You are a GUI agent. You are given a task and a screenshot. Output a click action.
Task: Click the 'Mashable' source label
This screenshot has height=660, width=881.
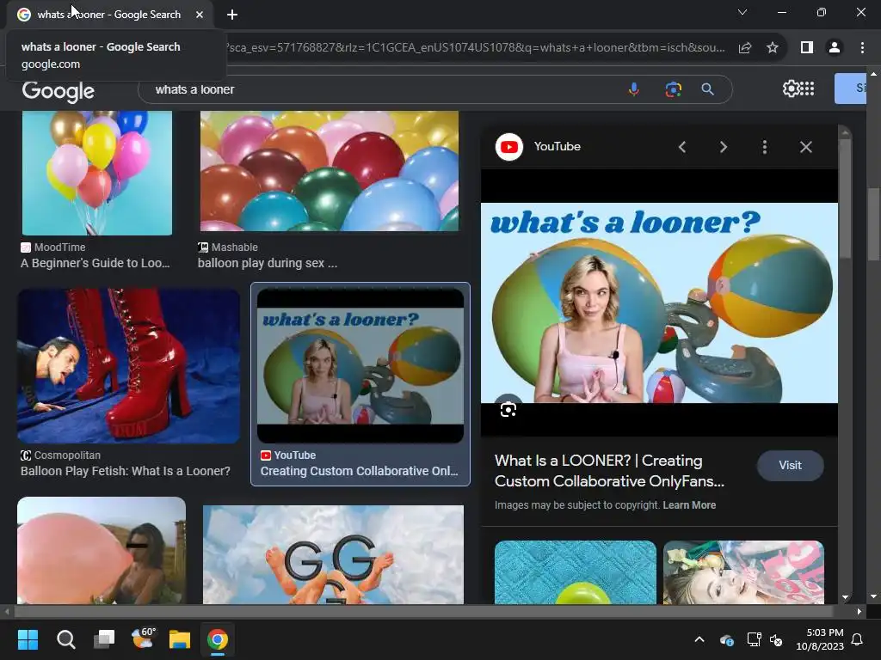[234, 247]
